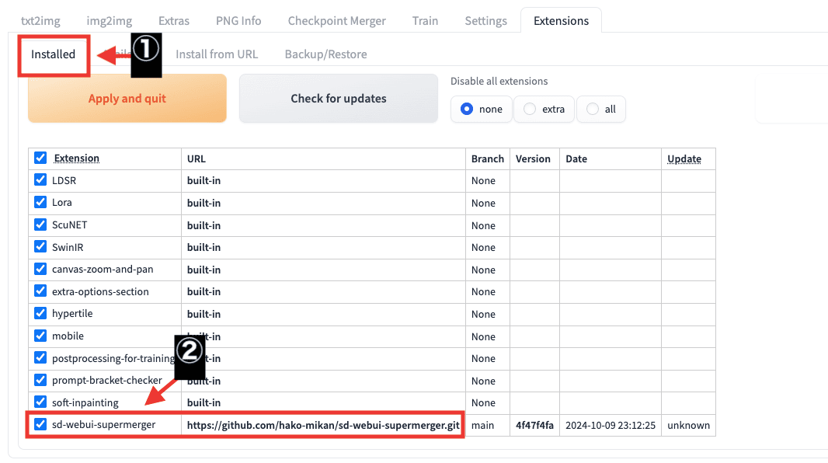Sort extensions by the Extension column
This screenshot has width=828, height=463.
point(76,158)
